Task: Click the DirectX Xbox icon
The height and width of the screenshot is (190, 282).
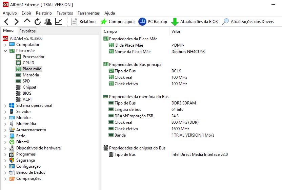Action: 12,142
